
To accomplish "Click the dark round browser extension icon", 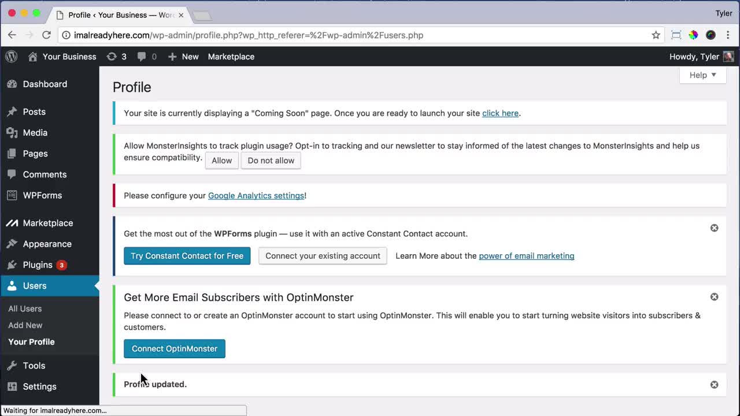I will [x=711, y=35].
